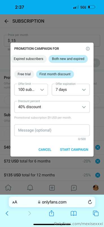Image resolution: width=104 pixels, height=227 pixels.
Task: Open the promotion campaign info icon
Action: click(88, 49)
